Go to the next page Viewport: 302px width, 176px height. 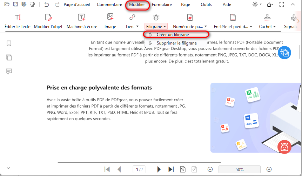[x=159, y=169]
